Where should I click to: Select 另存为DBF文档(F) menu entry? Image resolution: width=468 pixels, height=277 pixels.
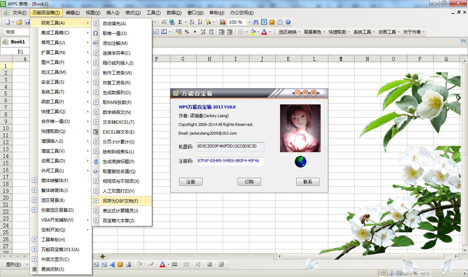[x=121, y=201]
